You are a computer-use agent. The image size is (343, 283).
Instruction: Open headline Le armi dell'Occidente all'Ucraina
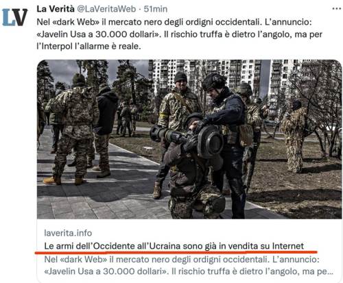coord(174,246)
